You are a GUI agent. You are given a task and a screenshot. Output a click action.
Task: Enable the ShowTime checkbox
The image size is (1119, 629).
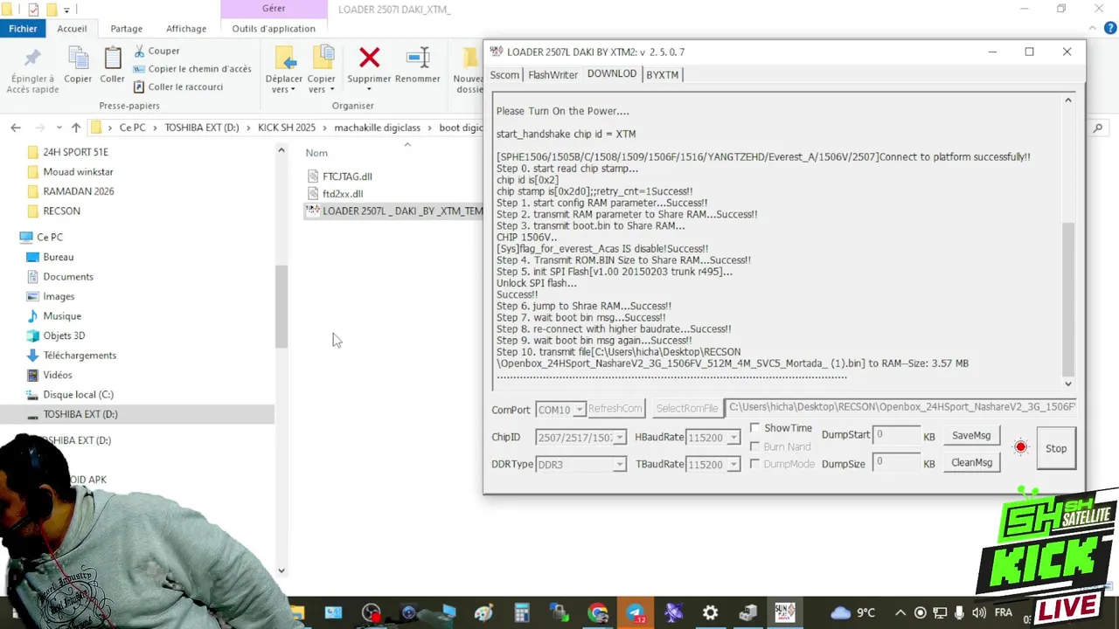point(754,428)
